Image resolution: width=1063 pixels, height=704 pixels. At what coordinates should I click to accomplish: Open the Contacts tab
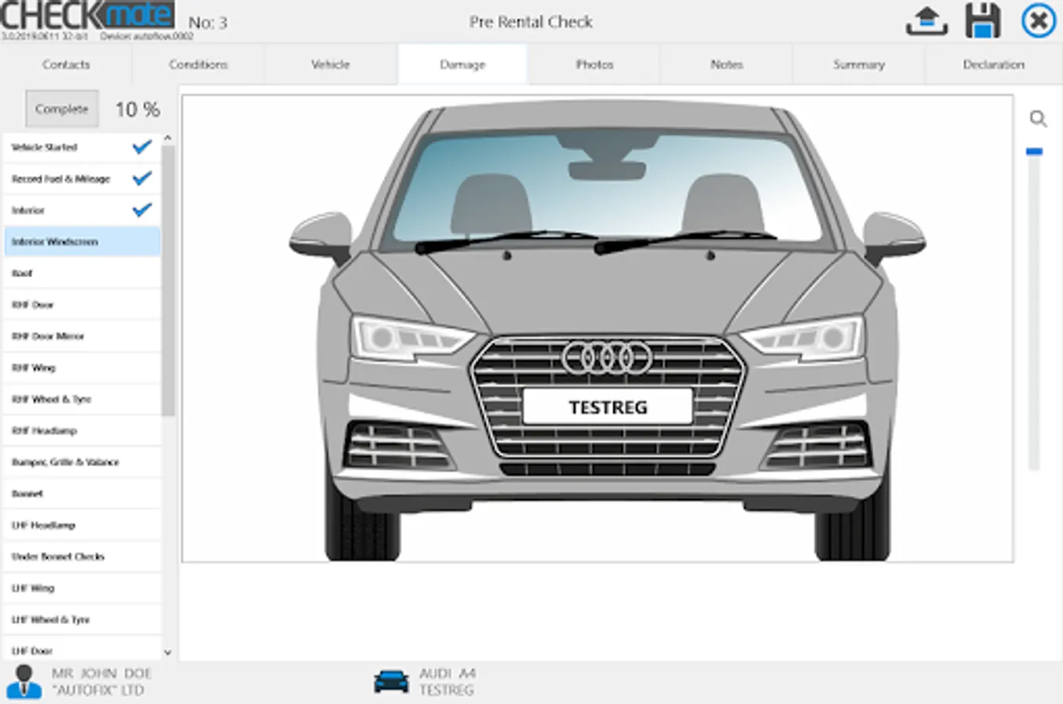66,64
